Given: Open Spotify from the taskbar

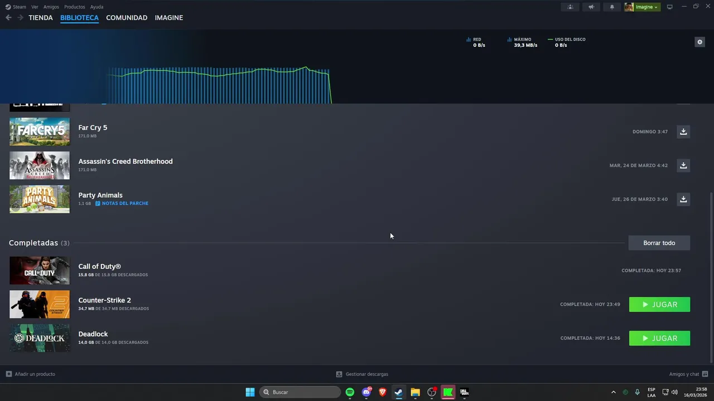Looking at the screenshot, I should pos(350,392).
